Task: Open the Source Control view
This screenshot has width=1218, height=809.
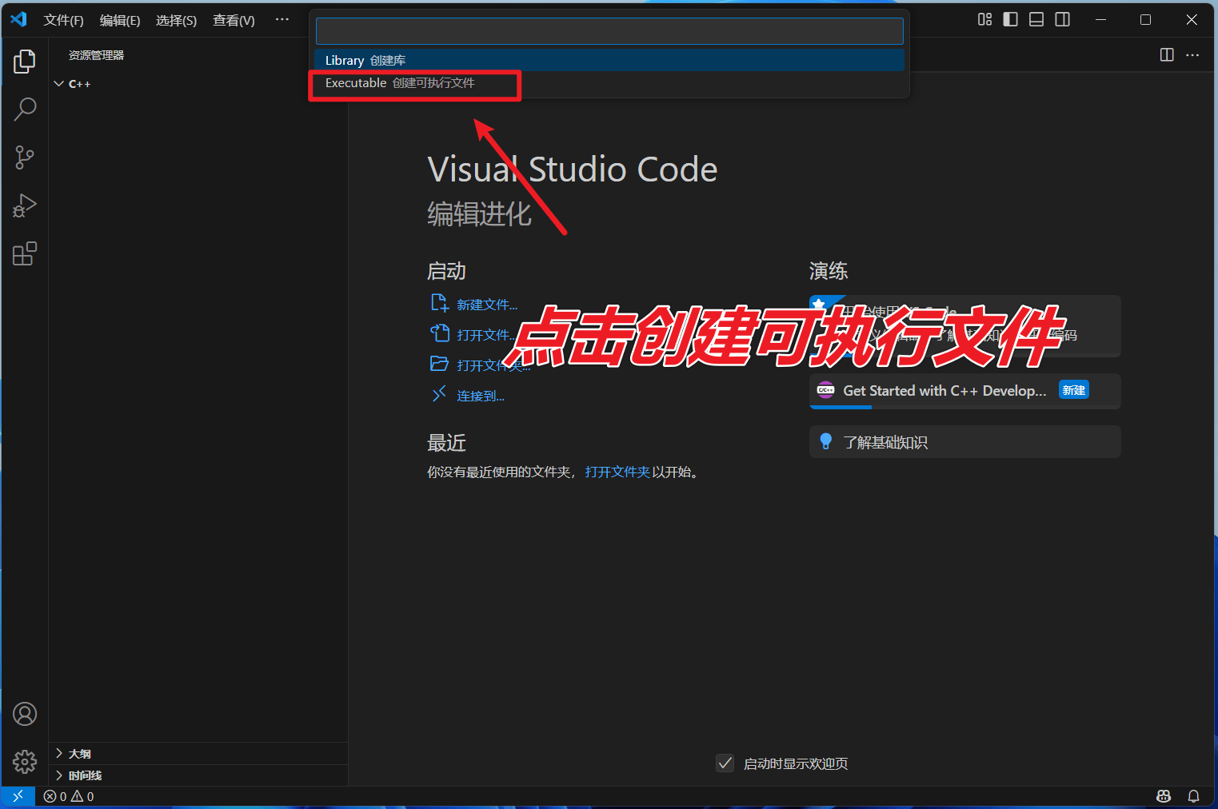Action: click(25, 157)
